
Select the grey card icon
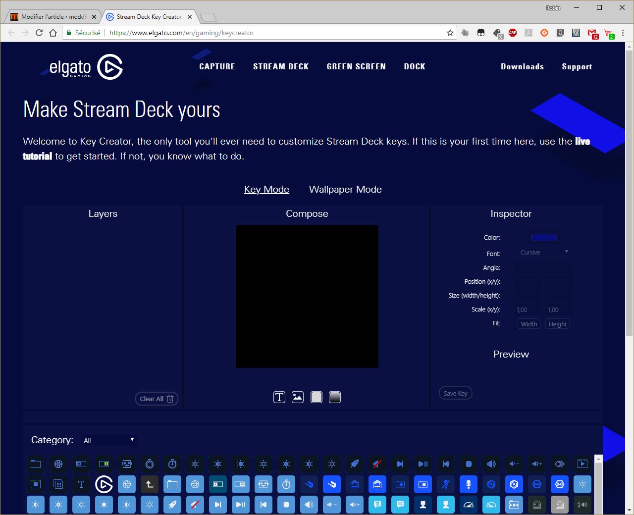coord(560,505)
